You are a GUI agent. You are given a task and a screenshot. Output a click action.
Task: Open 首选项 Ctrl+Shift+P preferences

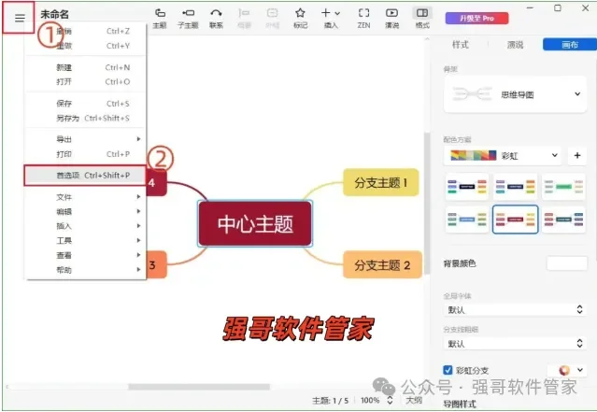point(85,176)
